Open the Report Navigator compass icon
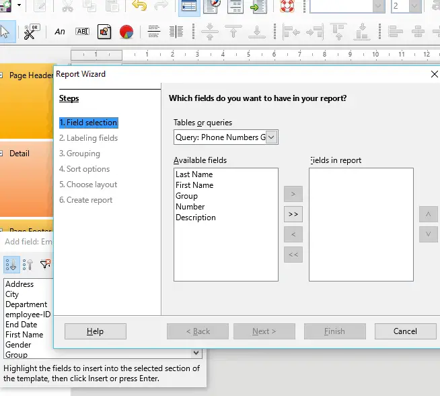The height and width of the screenshot is (396, 440). (x=211, y=6)
